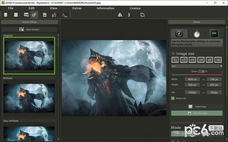228x142 pixels.
Task: Click the rotate image toolbar icon
Action: (x=142, y=15)
